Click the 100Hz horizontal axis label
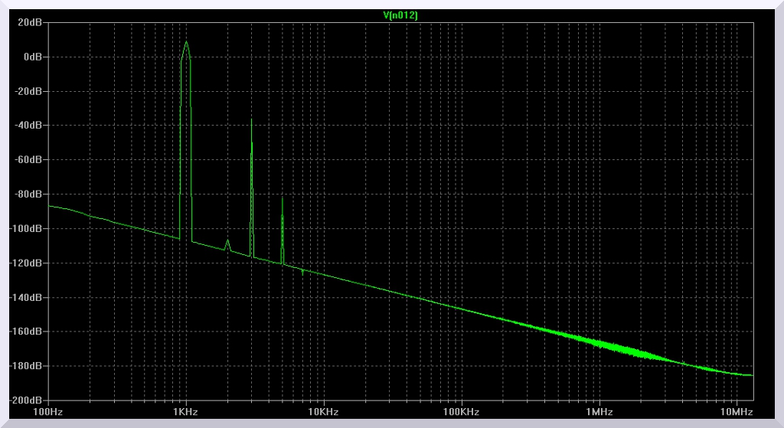The image size is (784, 428). coord(47,412)
